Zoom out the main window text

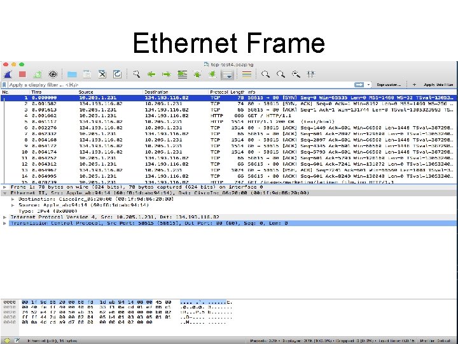pos(281,75)
